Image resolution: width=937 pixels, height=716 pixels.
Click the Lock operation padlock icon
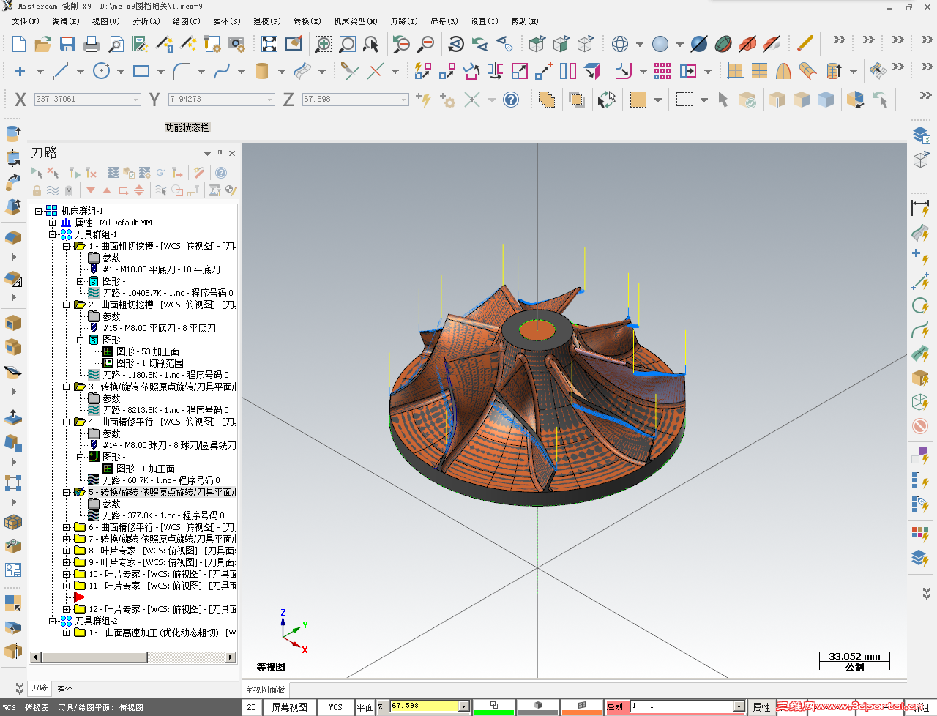tap(37, 191)
